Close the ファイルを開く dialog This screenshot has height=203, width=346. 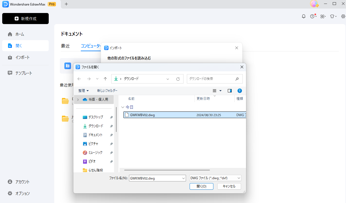click(x=242, y=67)
